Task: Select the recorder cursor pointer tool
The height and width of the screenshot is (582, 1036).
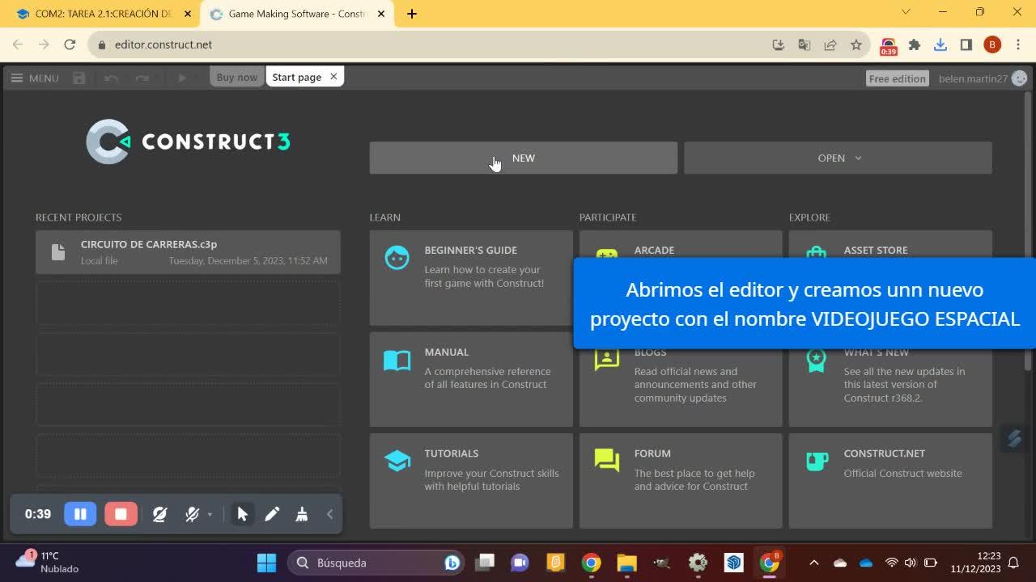Action: point(242,514)
